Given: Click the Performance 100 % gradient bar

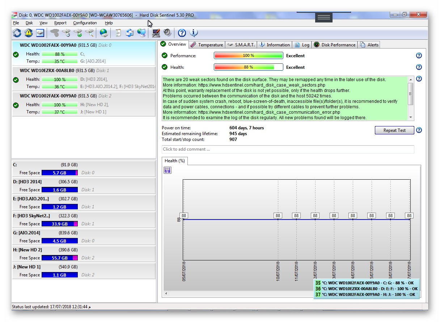Looking at the screenshot, I should (x=248, y=56).
